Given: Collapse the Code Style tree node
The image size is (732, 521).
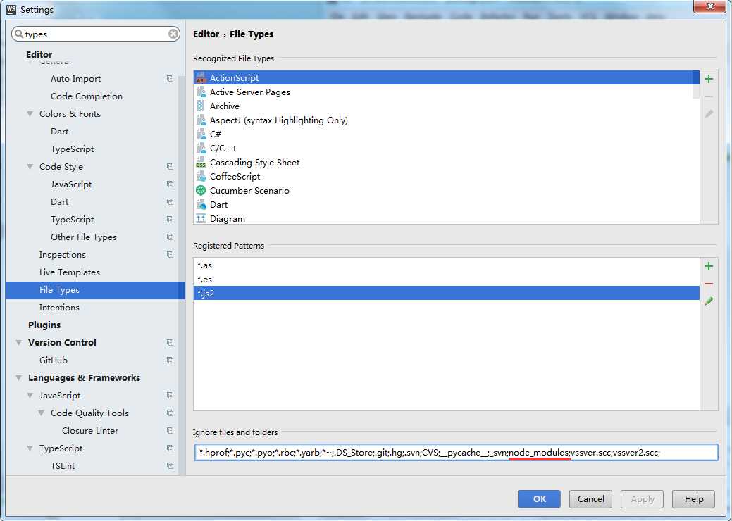Looking at the screenshot, I should click(30, 167).
